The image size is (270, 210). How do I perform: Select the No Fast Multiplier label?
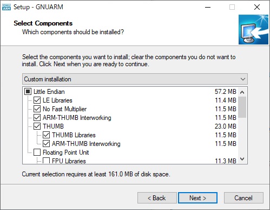tap(64, 109)
